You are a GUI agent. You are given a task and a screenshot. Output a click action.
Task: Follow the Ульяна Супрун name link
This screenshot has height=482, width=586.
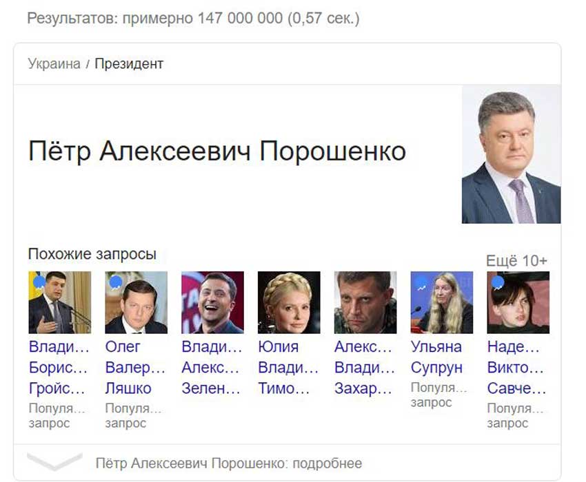point(436,357)
